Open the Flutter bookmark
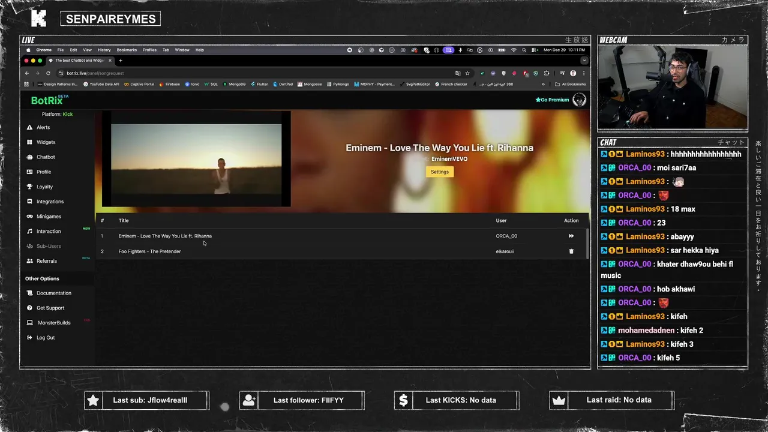This screenshot has height=432, width=768. (x=259, y=84)
